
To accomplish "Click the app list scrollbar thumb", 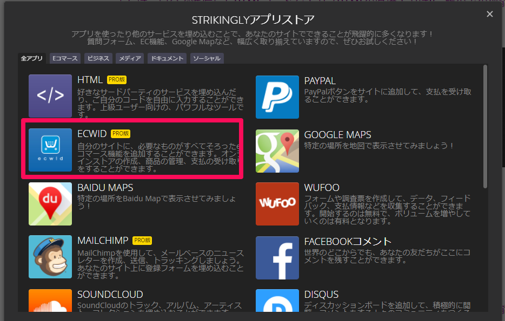I will click(485, 126).
